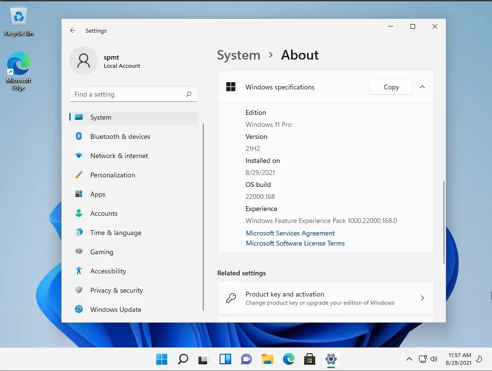Click the Windows 11 Pro edition text

pos(269,124)
